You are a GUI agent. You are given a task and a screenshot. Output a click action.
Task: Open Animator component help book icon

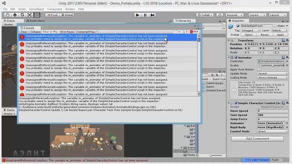283,57
